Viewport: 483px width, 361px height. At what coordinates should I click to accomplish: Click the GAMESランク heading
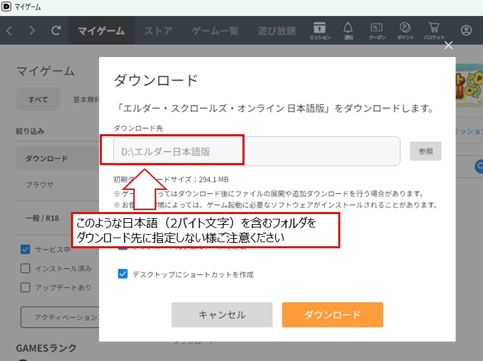[x=46, y=348]
